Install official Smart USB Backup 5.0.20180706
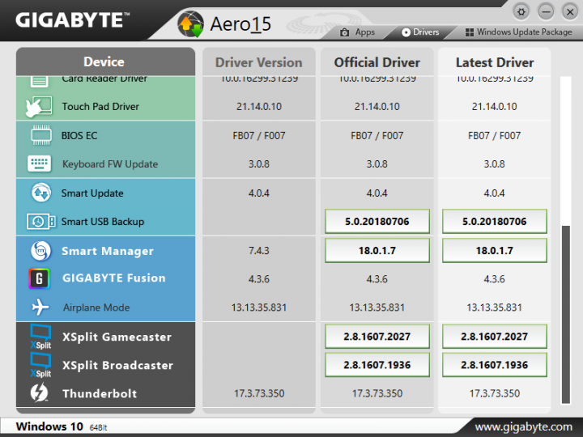Screen dimensions: 583x437 point(377,222)
